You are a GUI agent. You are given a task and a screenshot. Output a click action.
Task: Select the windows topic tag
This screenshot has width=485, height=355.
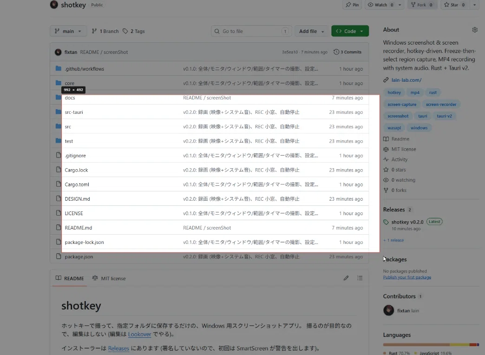point(419,127)
